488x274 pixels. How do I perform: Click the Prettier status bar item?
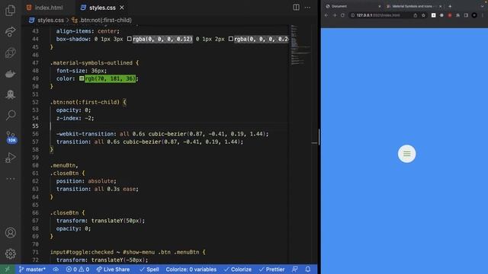click(271, 269)
